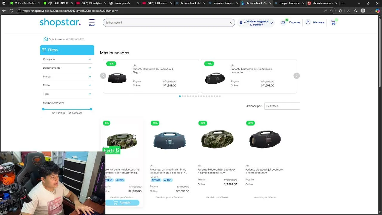This screenshot has height=215, width=382.
Task: Select the first carousel pagination dot
Action: pos(180,96)
